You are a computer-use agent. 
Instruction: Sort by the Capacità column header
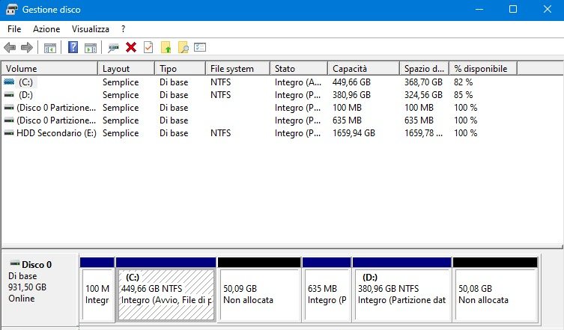point(364,68)
